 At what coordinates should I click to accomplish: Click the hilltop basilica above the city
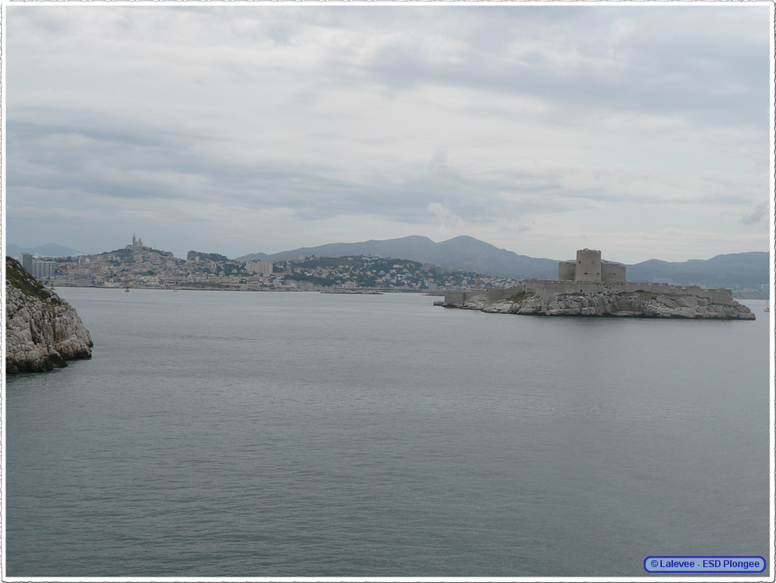pos(135,242)
